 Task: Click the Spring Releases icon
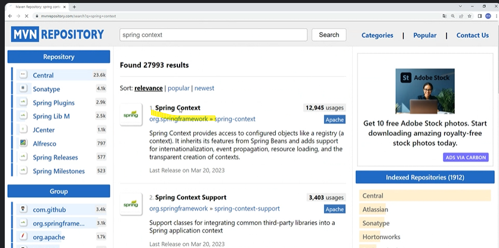click(x=23, y=157)
